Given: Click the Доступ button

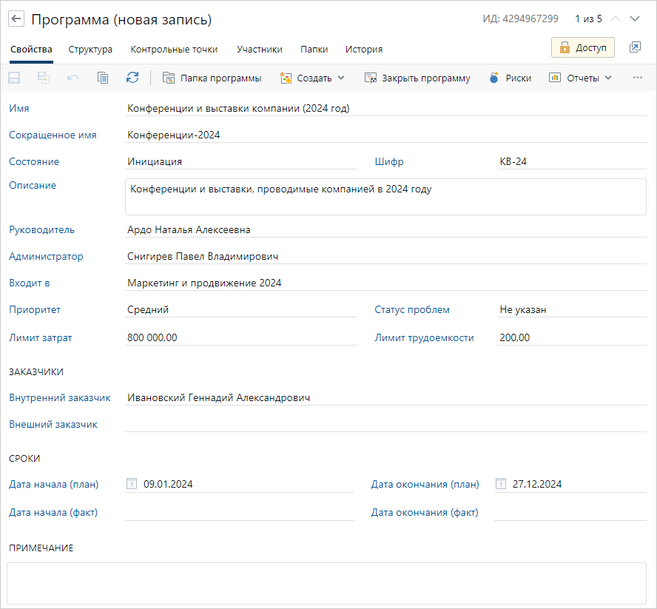Looking at the screenshot, I should tap(583, 47).
